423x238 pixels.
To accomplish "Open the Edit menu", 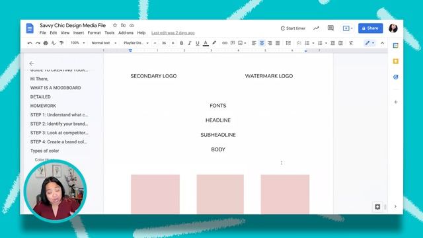I will (x=53, y=32).
